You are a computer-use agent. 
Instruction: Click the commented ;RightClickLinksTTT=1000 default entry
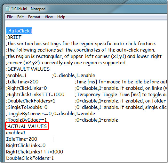click(x=35, y=95)
